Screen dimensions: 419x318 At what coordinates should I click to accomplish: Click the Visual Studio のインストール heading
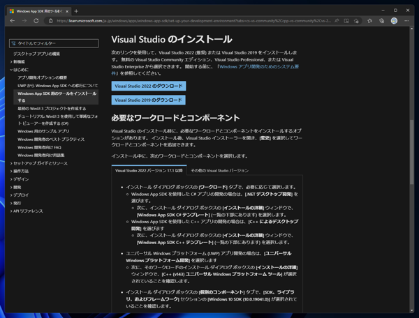[x=172, y=40]
